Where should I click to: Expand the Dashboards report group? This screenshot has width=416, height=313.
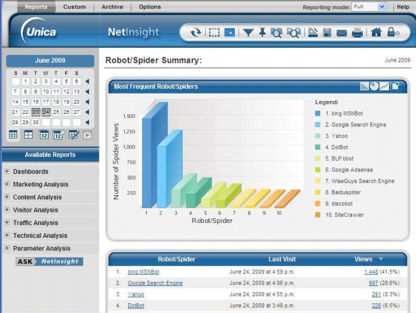[x=7, y=172]
